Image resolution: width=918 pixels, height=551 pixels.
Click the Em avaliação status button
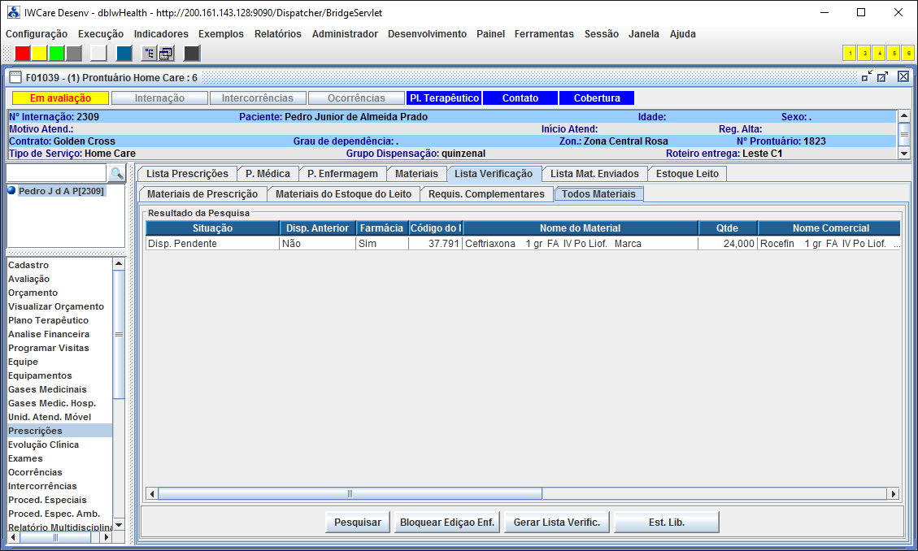point(60,98)
